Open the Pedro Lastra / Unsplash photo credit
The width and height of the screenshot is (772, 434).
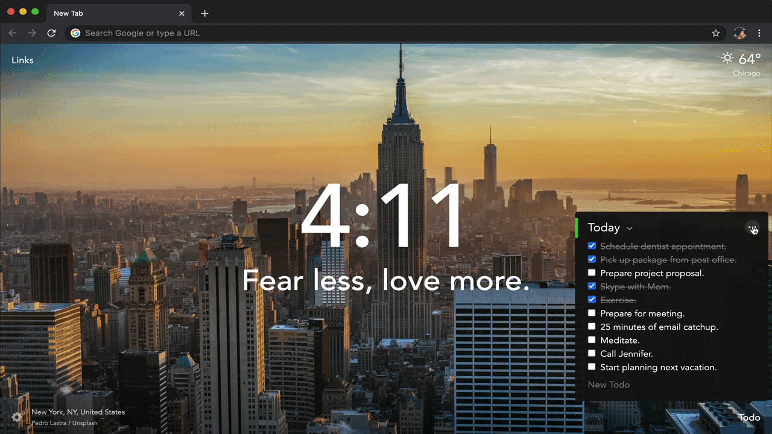coord(65,423)
